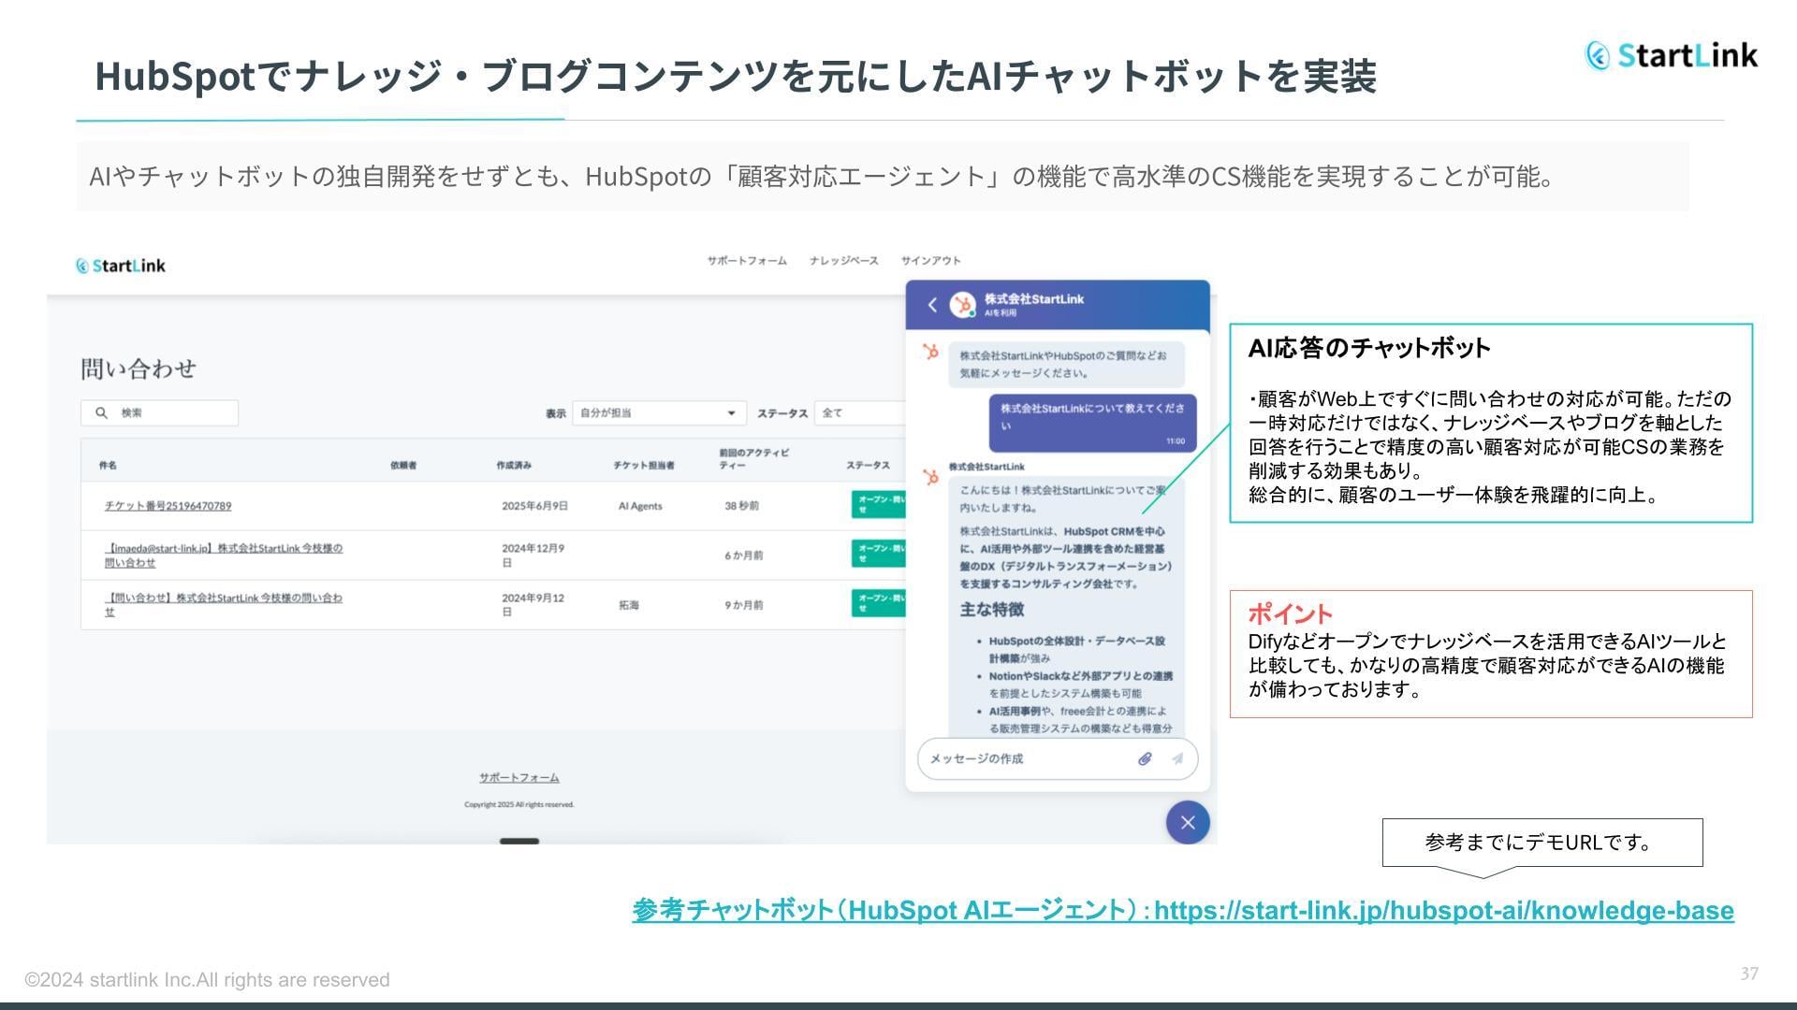Screen dimensions: 1797x1010
Task: Click the StartLink logo in embedded page header
Action: click(x=121, y=266)
